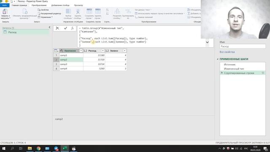Click Merge Queries (Объединить) at top of Combine group
The image size is (270, 152).
click(194, 10)
